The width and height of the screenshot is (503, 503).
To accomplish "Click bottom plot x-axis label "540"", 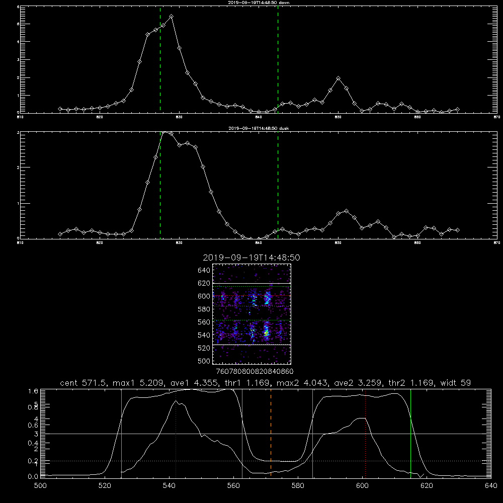I will click(169, 486).
